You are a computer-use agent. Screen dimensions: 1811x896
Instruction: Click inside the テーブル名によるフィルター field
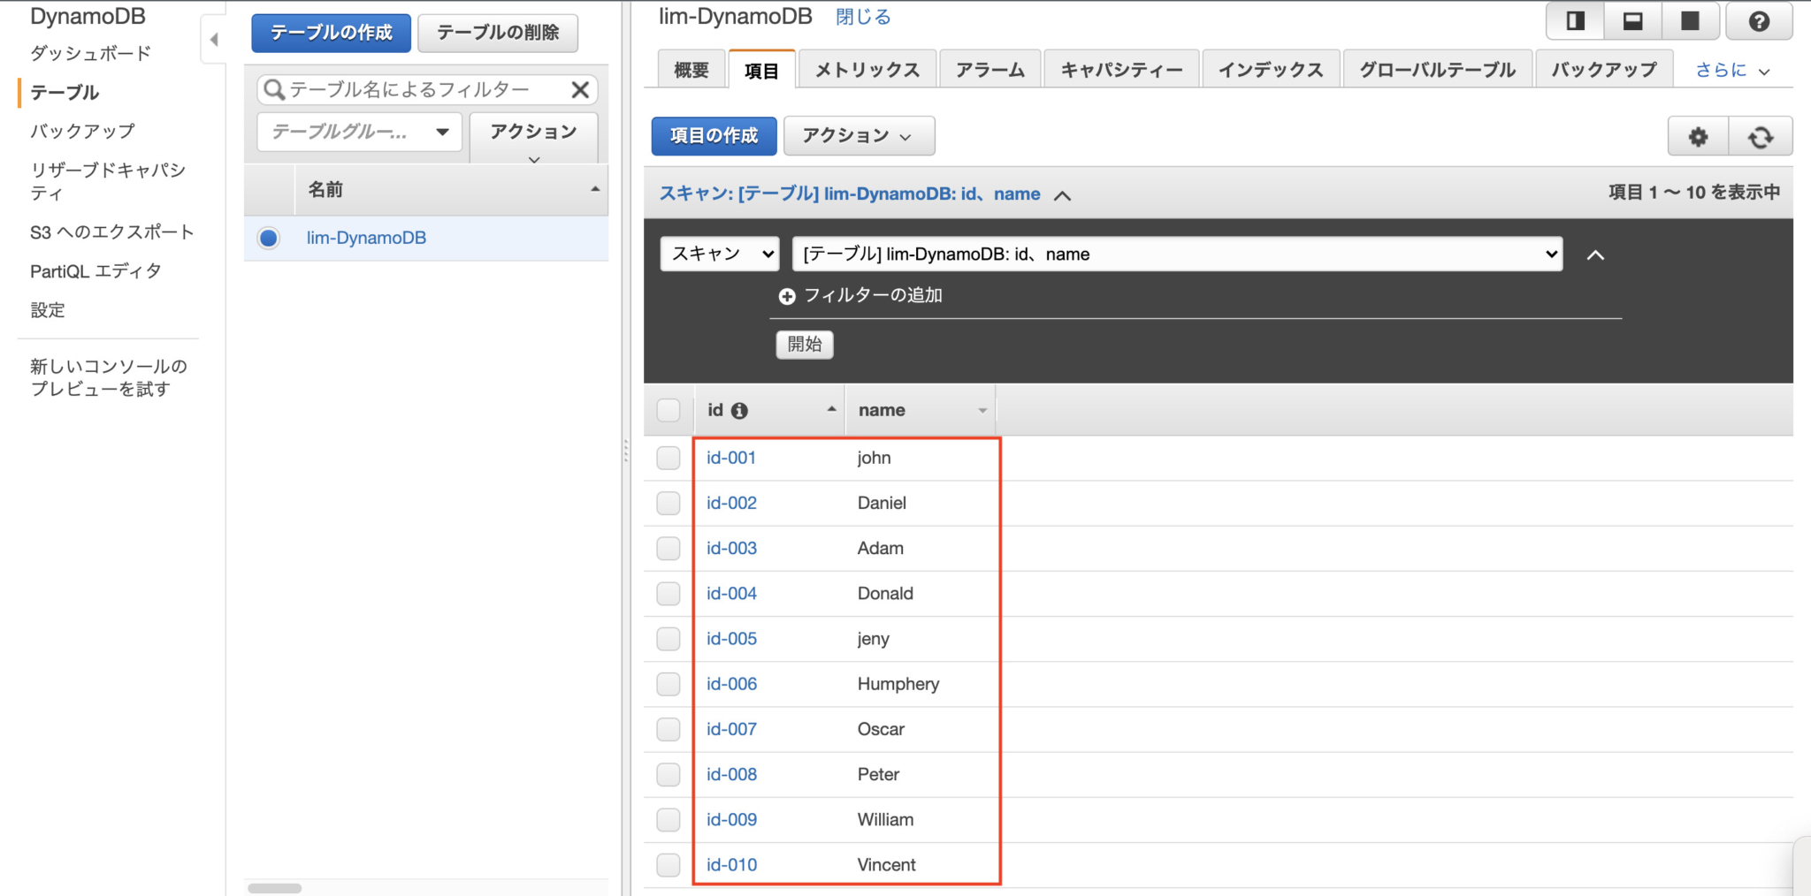(416, 89)
